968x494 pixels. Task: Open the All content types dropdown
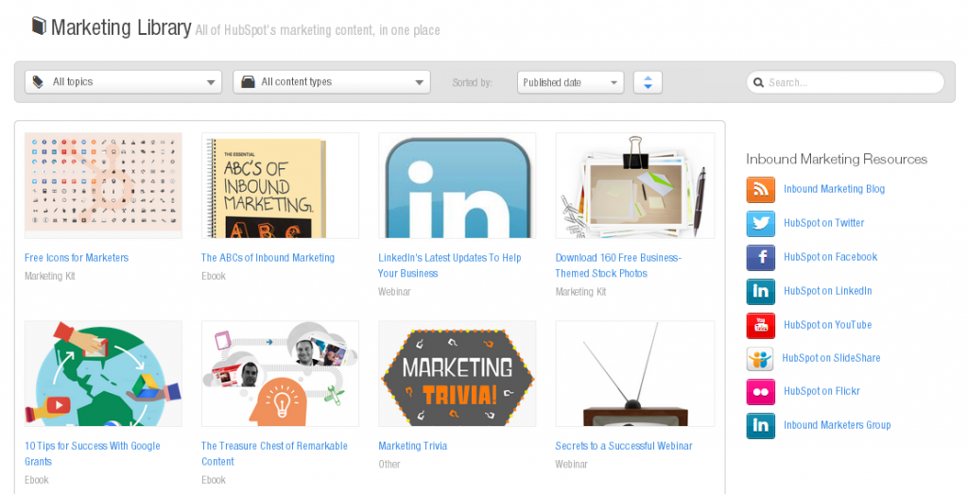332,82
